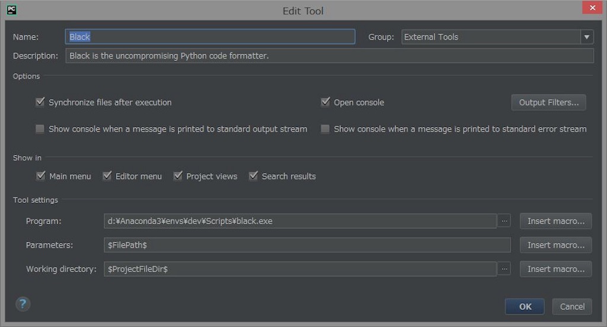Toggle Synchronize files after execution checkbox
607x327 pixels.
(x=40, y=102)
